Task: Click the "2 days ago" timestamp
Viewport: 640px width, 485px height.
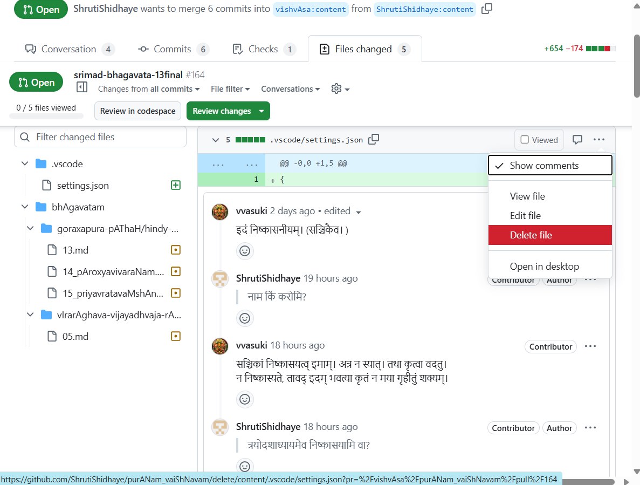Action: (292, 211)
